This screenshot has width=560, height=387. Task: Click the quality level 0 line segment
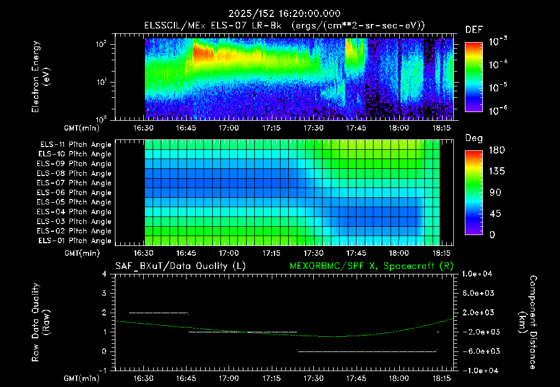[x=367, y=351]
